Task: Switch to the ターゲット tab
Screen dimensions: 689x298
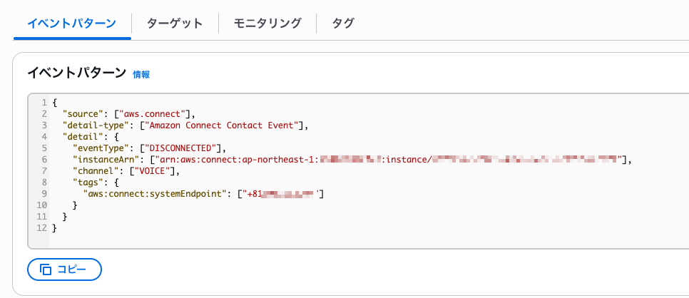Action: [175, 23]
